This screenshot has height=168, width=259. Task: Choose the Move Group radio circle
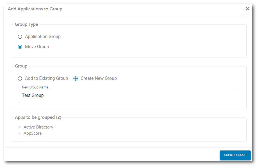tap(20, 47)
